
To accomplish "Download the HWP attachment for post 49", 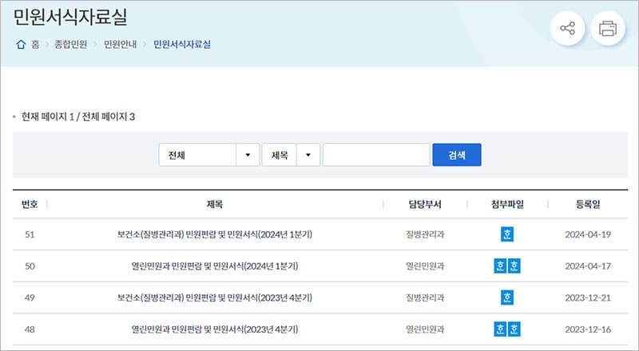I will tap(507, 297).
